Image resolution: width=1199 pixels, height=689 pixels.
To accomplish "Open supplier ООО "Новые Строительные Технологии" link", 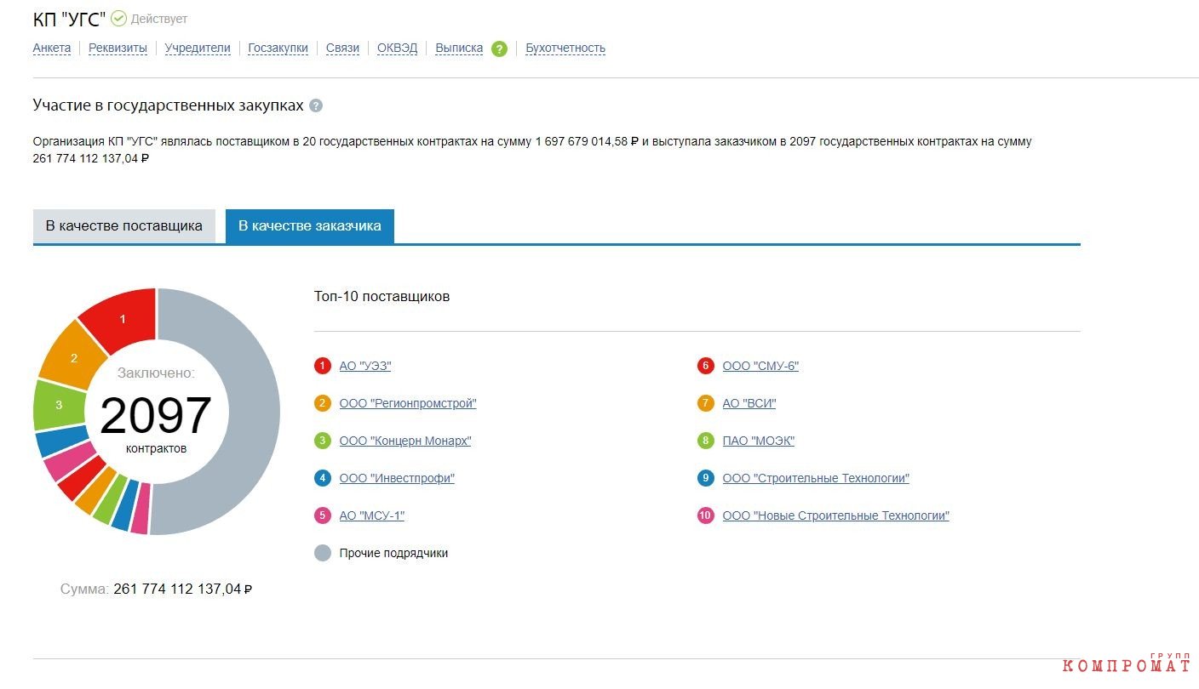I will point(835,516).
